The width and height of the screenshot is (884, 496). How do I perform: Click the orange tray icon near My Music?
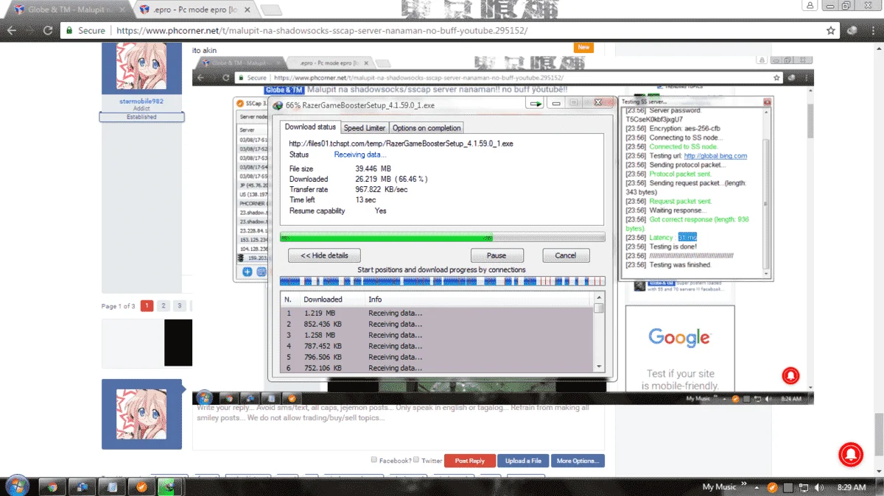point(772,487)
